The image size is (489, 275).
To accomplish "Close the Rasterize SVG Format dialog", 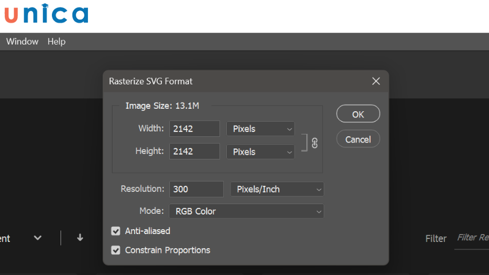I will [376, 81].
